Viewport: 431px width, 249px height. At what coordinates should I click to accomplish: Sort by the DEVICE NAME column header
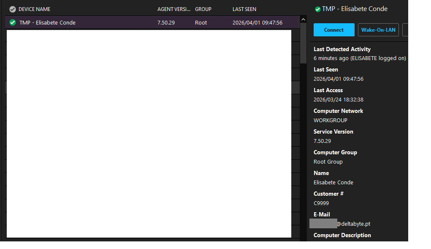(34, 9)
